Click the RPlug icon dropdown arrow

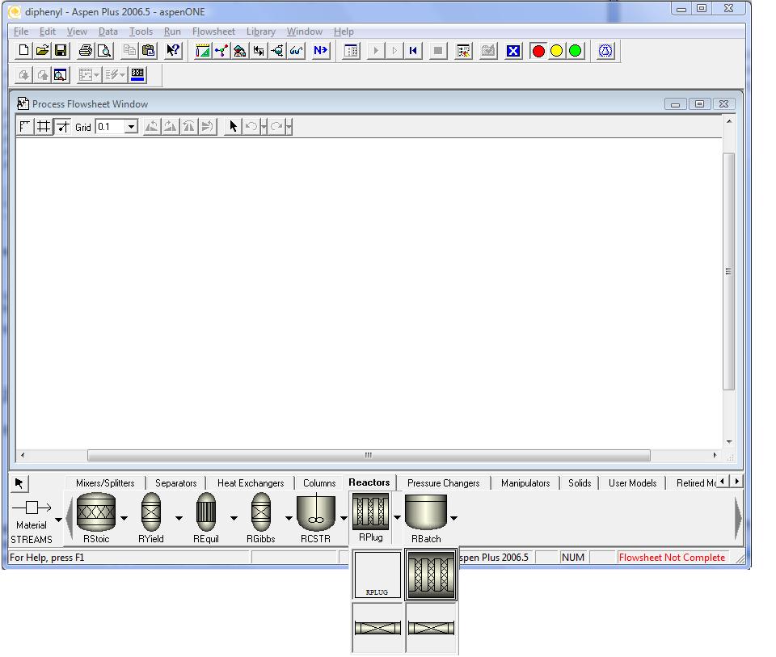point(397,517)
